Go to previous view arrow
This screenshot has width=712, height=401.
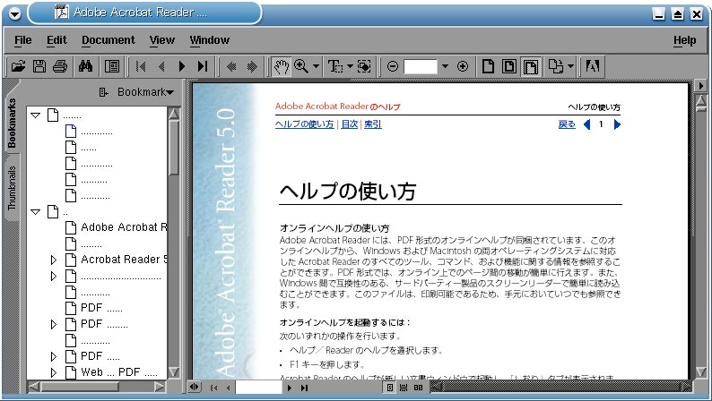point(231,66)
